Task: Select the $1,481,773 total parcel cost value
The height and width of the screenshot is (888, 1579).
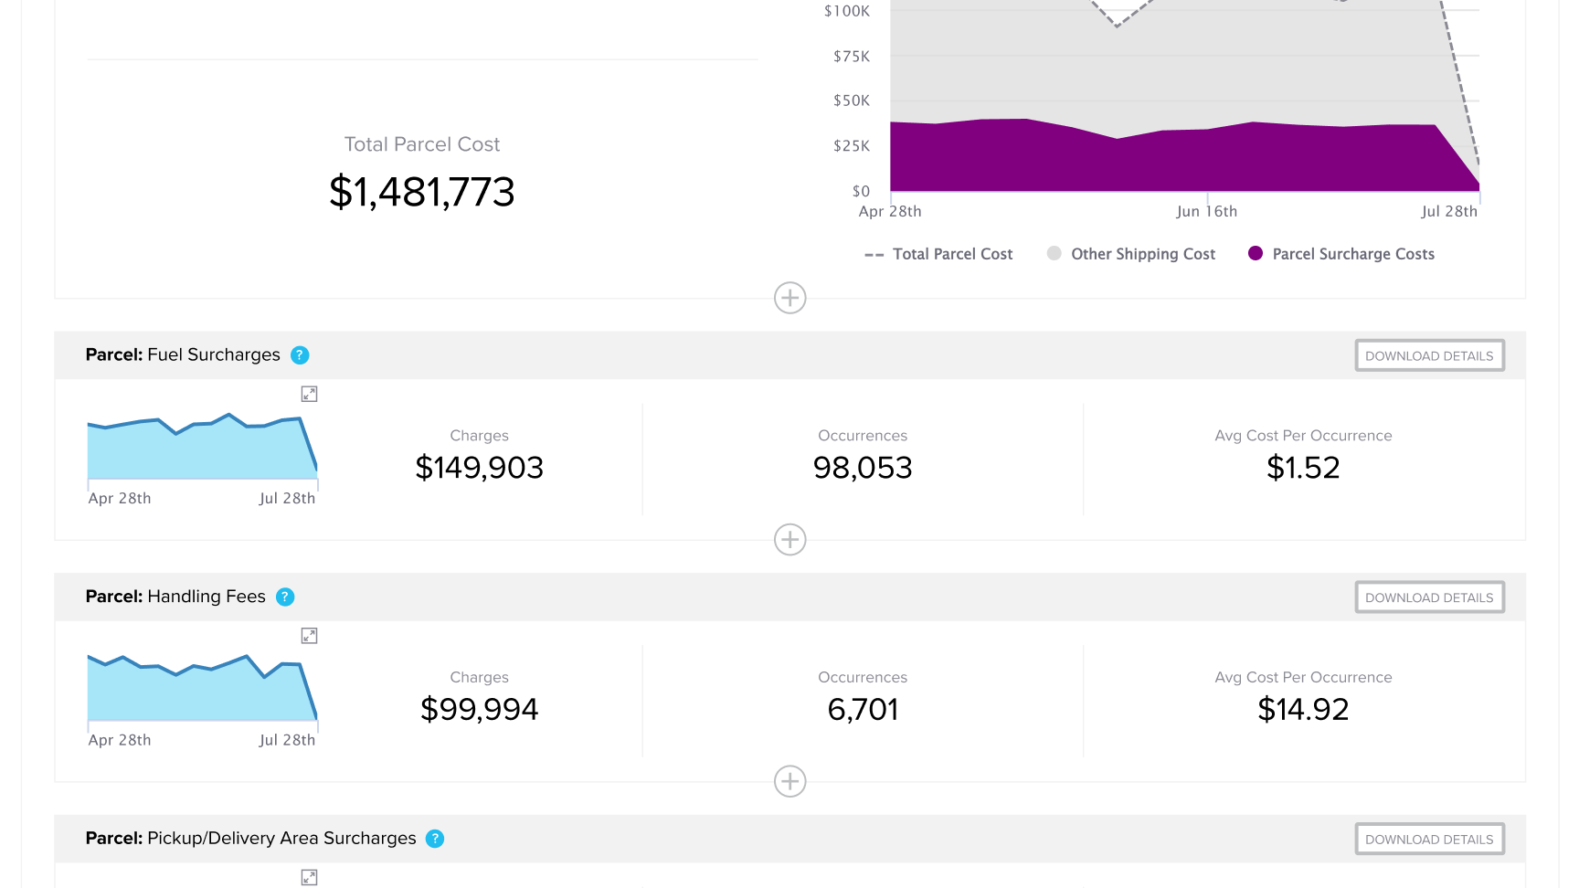Action: coord(422,192)
